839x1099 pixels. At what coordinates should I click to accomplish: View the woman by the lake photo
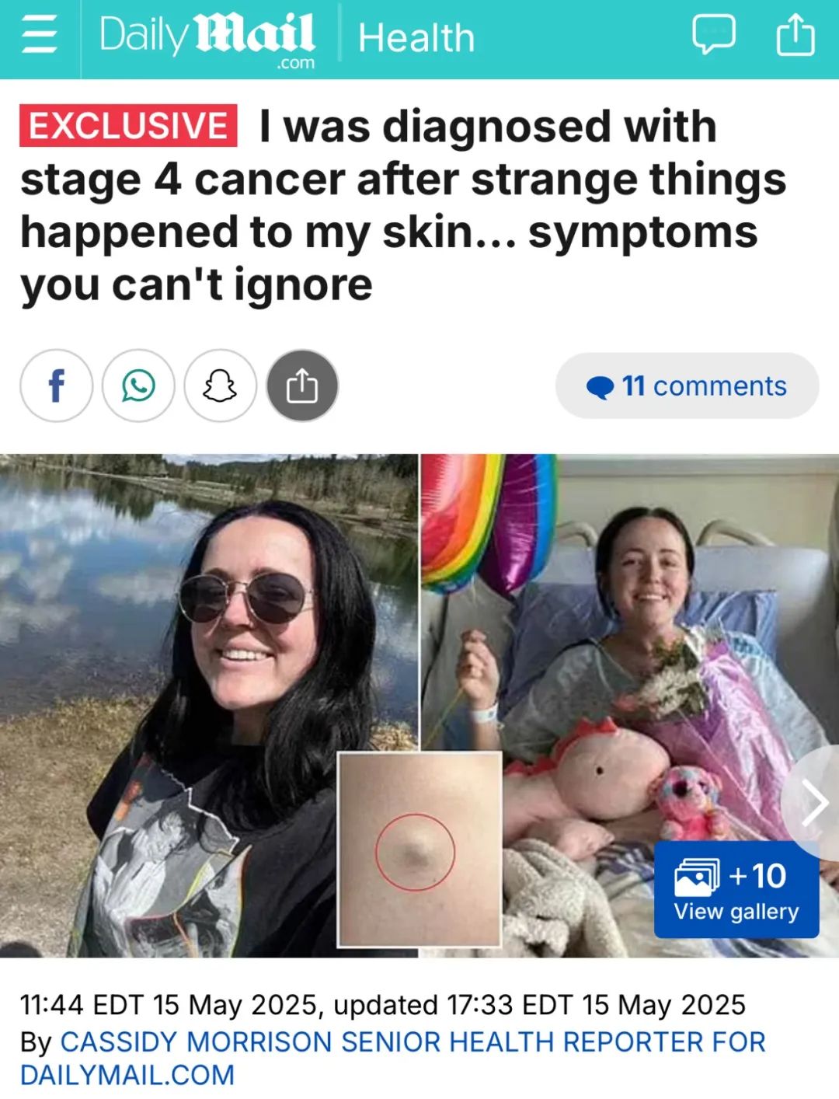208,704
